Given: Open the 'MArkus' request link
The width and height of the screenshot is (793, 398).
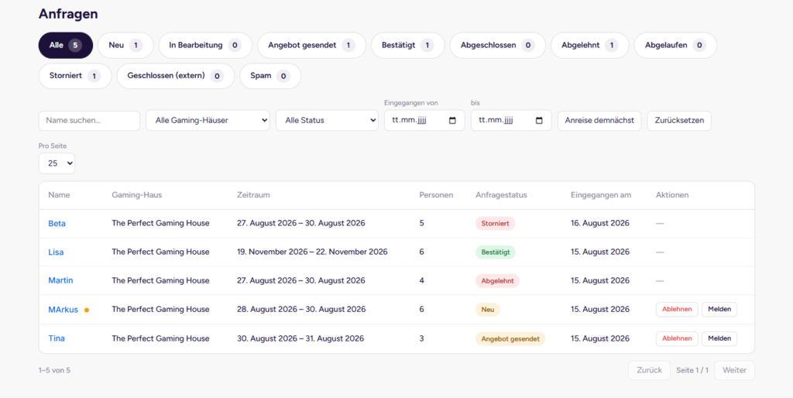Looking at the screenshot, I should pos(64,310).
